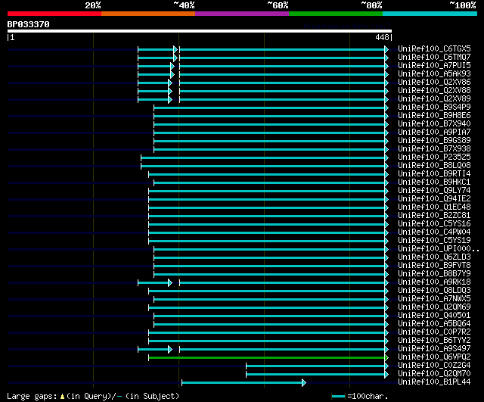This screenshot has height=402, width=484.
Task: Select the UniRef100_B8LQ08 label
Action: click(434, 166)
